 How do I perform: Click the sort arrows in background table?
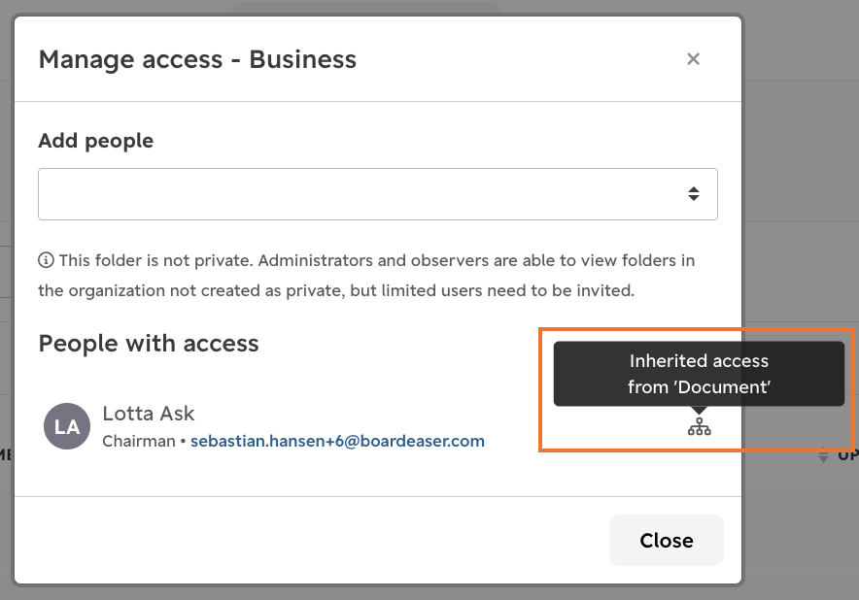click(x=823, y=455)
